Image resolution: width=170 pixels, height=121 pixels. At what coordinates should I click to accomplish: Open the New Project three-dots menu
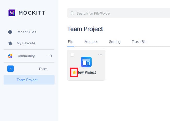100,55
